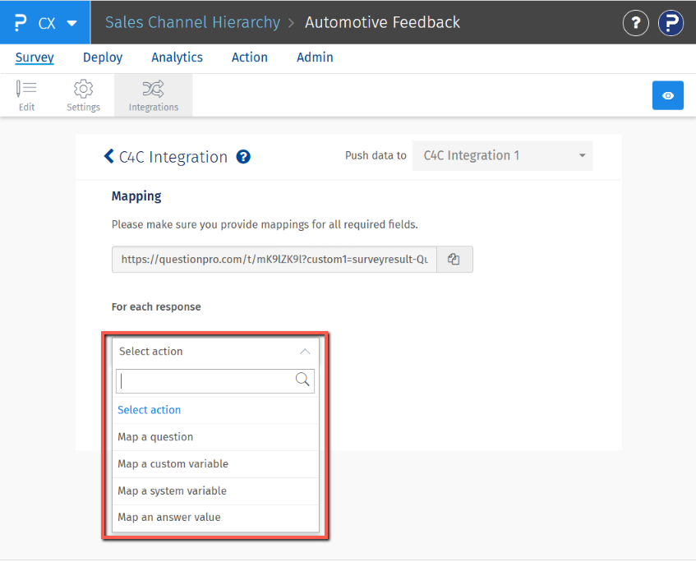Screen dimensions: 696x562
Task: Choose Map a custom variable option
Action: click(x=173, y=464)
